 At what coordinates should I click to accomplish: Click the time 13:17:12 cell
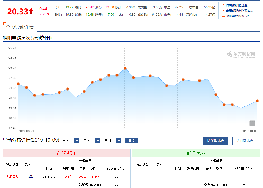point(49,177)
